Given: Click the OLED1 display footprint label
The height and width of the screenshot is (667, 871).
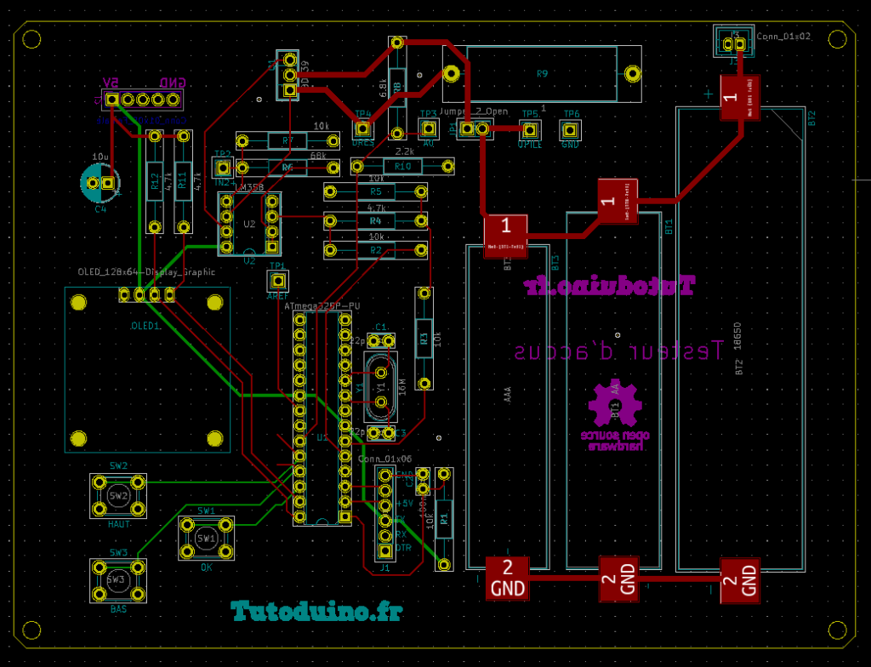Looking at the screenshot, I should click(x=145, y=326).
